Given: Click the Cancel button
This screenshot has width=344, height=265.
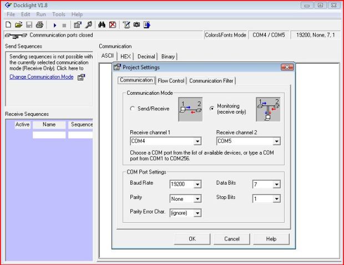Looking at the screenshot, I should click(x=232, y=239).
